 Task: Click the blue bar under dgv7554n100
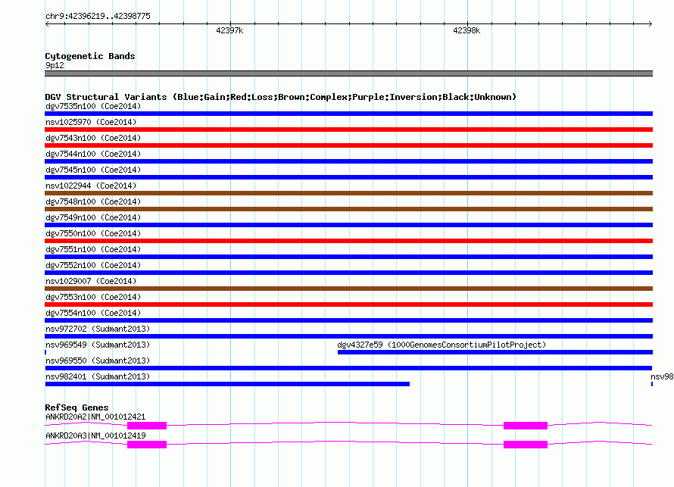click(x=348, y=320)
